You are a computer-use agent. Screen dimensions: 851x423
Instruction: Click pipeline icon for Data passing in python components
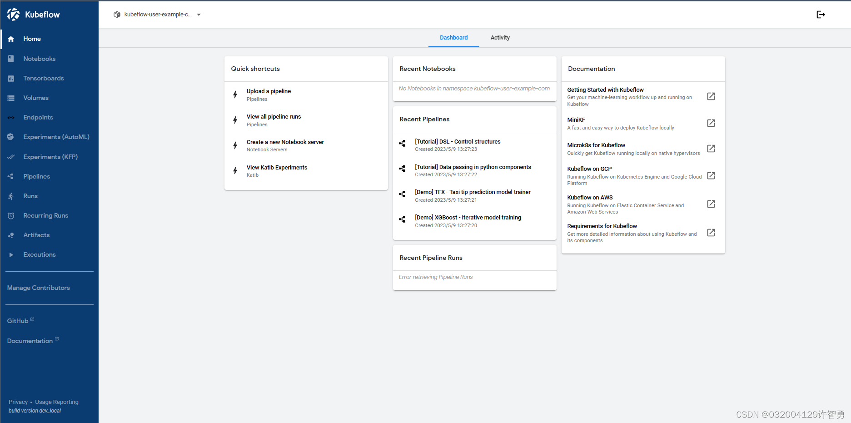pyautogui.click(x=402, y=169)
